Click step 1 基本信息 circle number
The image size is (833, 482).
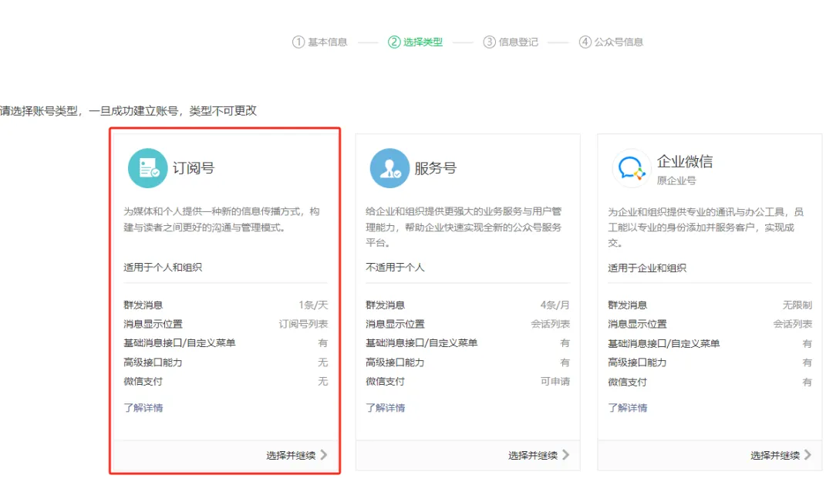[298, 42]
